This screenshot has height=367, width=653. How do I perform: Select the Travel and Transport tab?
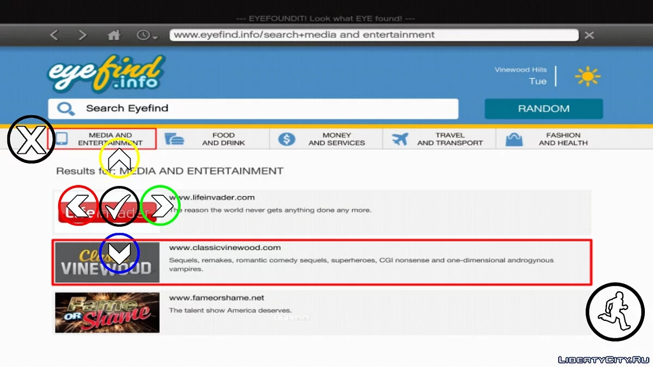click(x=439, y=139)
